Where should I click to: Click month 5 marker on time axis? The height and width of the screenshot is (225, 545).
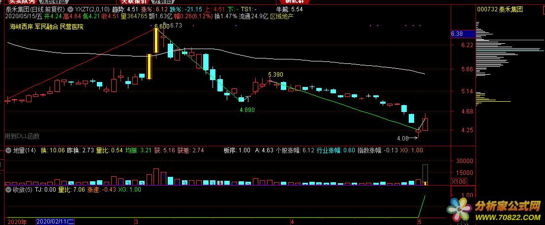tap(420, 221)
